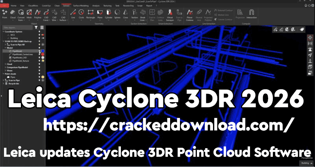Select the Point creation tool

click(5, 14)
